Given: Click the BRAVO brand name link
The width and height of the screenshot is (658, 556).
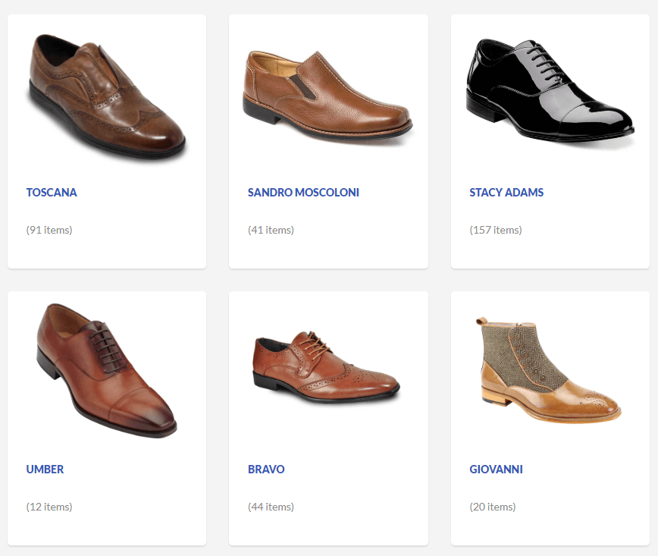Looking at the screenshot, I should pyautogui.click(x=266, y=470).
